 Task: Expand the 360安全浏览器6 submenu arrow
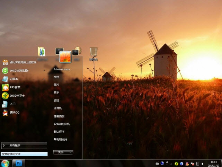coord(44,71)
